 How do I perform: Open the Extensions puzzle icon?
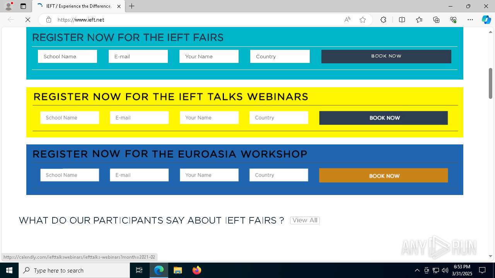[383, 20]
